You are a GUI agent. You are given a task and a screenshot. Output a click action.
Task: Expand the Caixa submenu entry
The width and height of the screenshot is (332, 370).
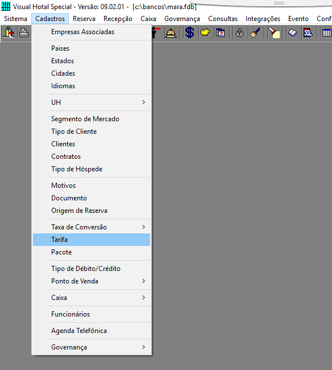tap(92, 298)
